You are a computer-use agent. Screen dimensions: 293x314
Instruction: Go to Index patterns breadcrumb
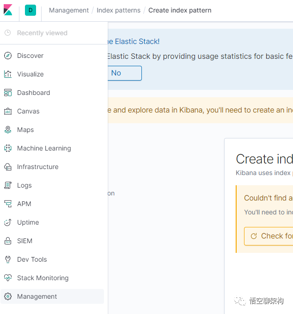point(118,10)
